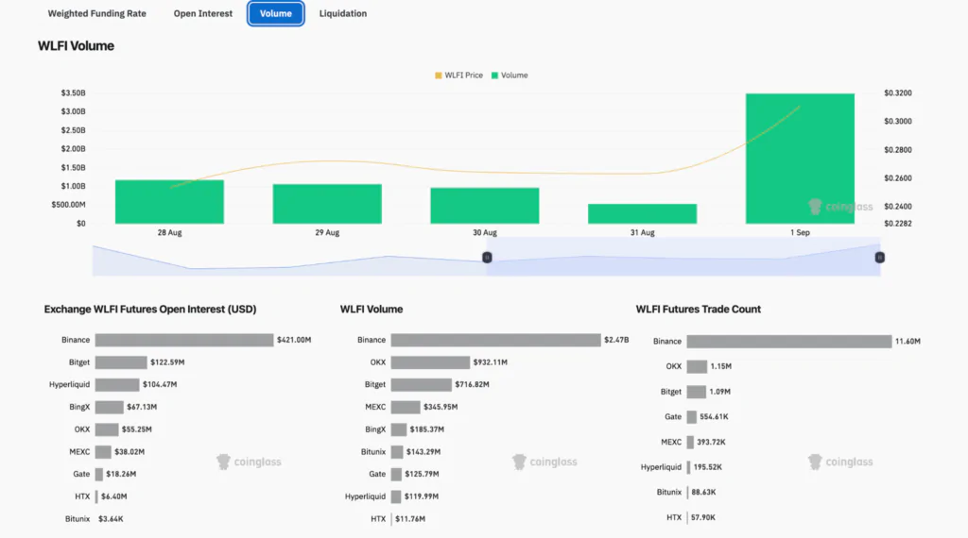Click coinglass logo in Trade Count panel

(840, 462)
